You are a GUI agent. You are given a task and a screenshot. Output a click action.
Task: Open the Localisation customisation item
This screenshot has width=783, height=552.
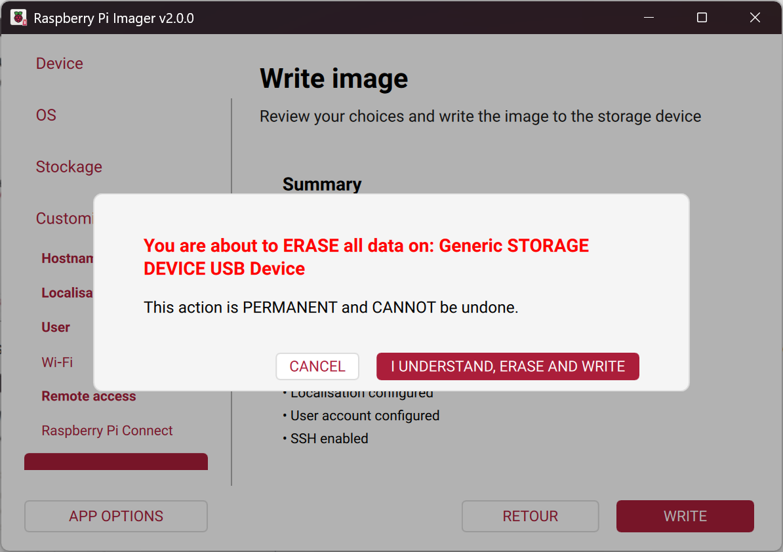(67, 293)
